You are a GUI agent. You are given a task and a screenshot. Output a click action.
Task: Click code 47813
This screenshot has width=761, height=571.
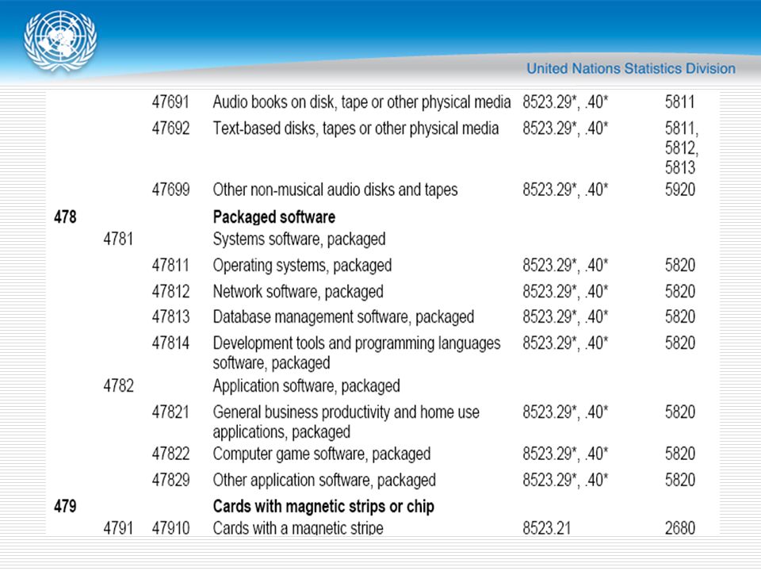(x=170, y=316)
